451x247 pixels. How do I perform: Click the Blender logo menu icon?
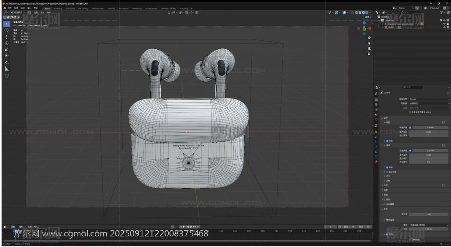(4, 8)
